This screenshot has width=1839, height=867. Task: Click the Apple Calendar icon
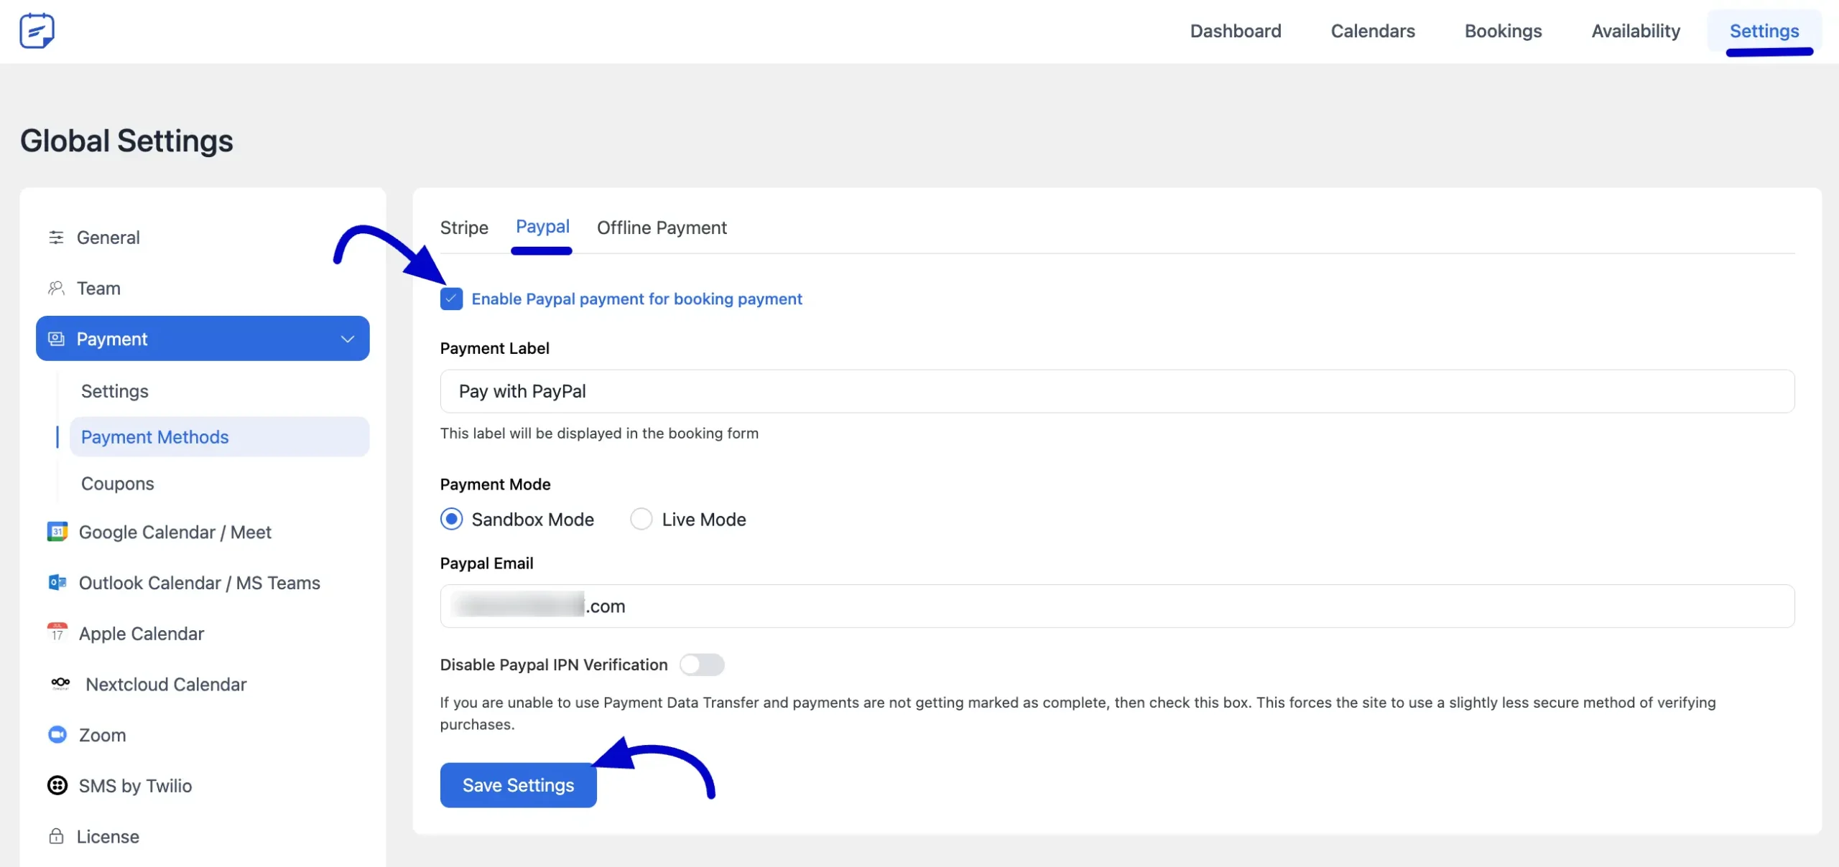tap(57, 633)
